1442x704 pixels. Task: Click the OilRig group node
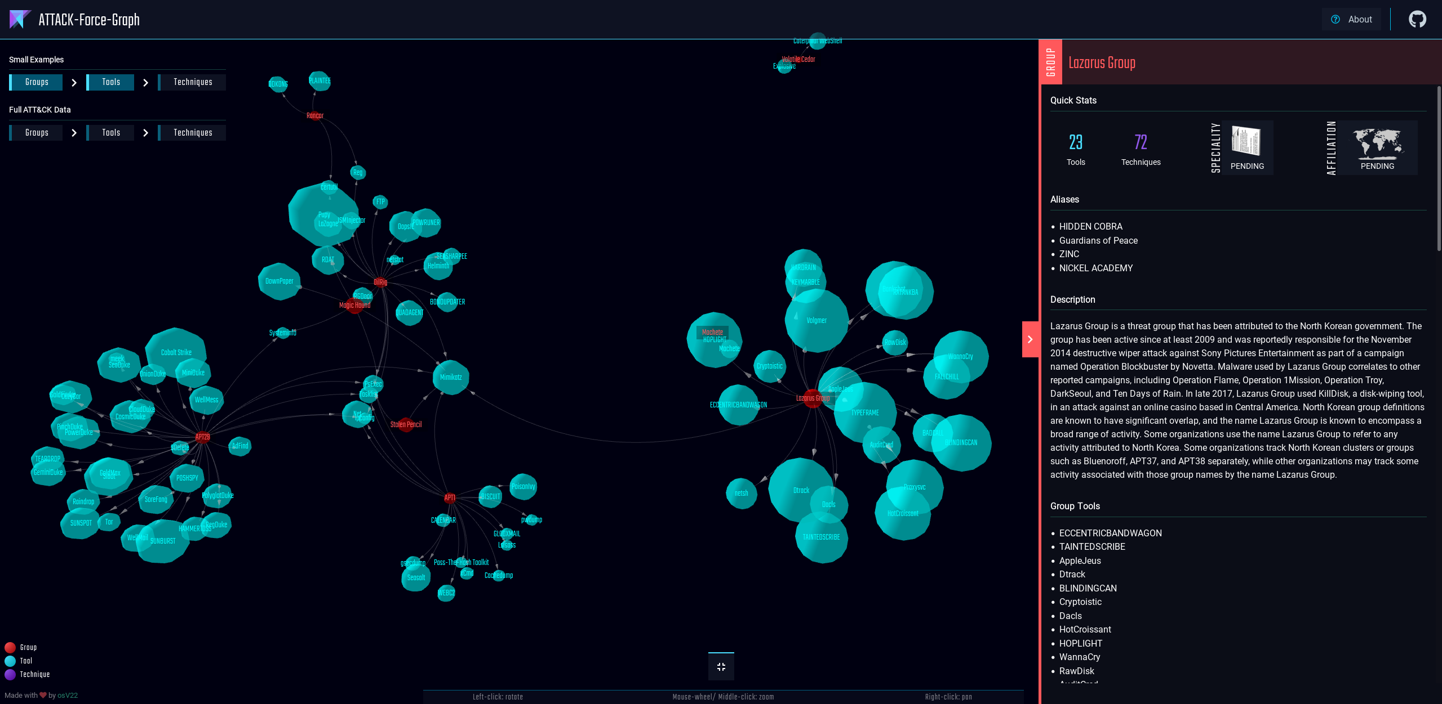click(381, 282)
